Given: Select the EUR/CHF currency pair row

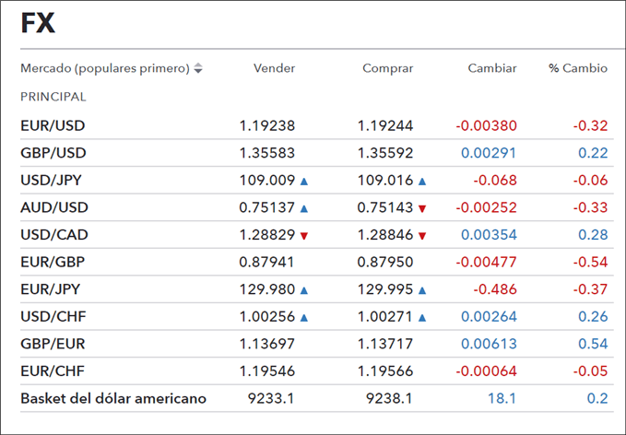Looking at the screenshot, I should [317, 370].
